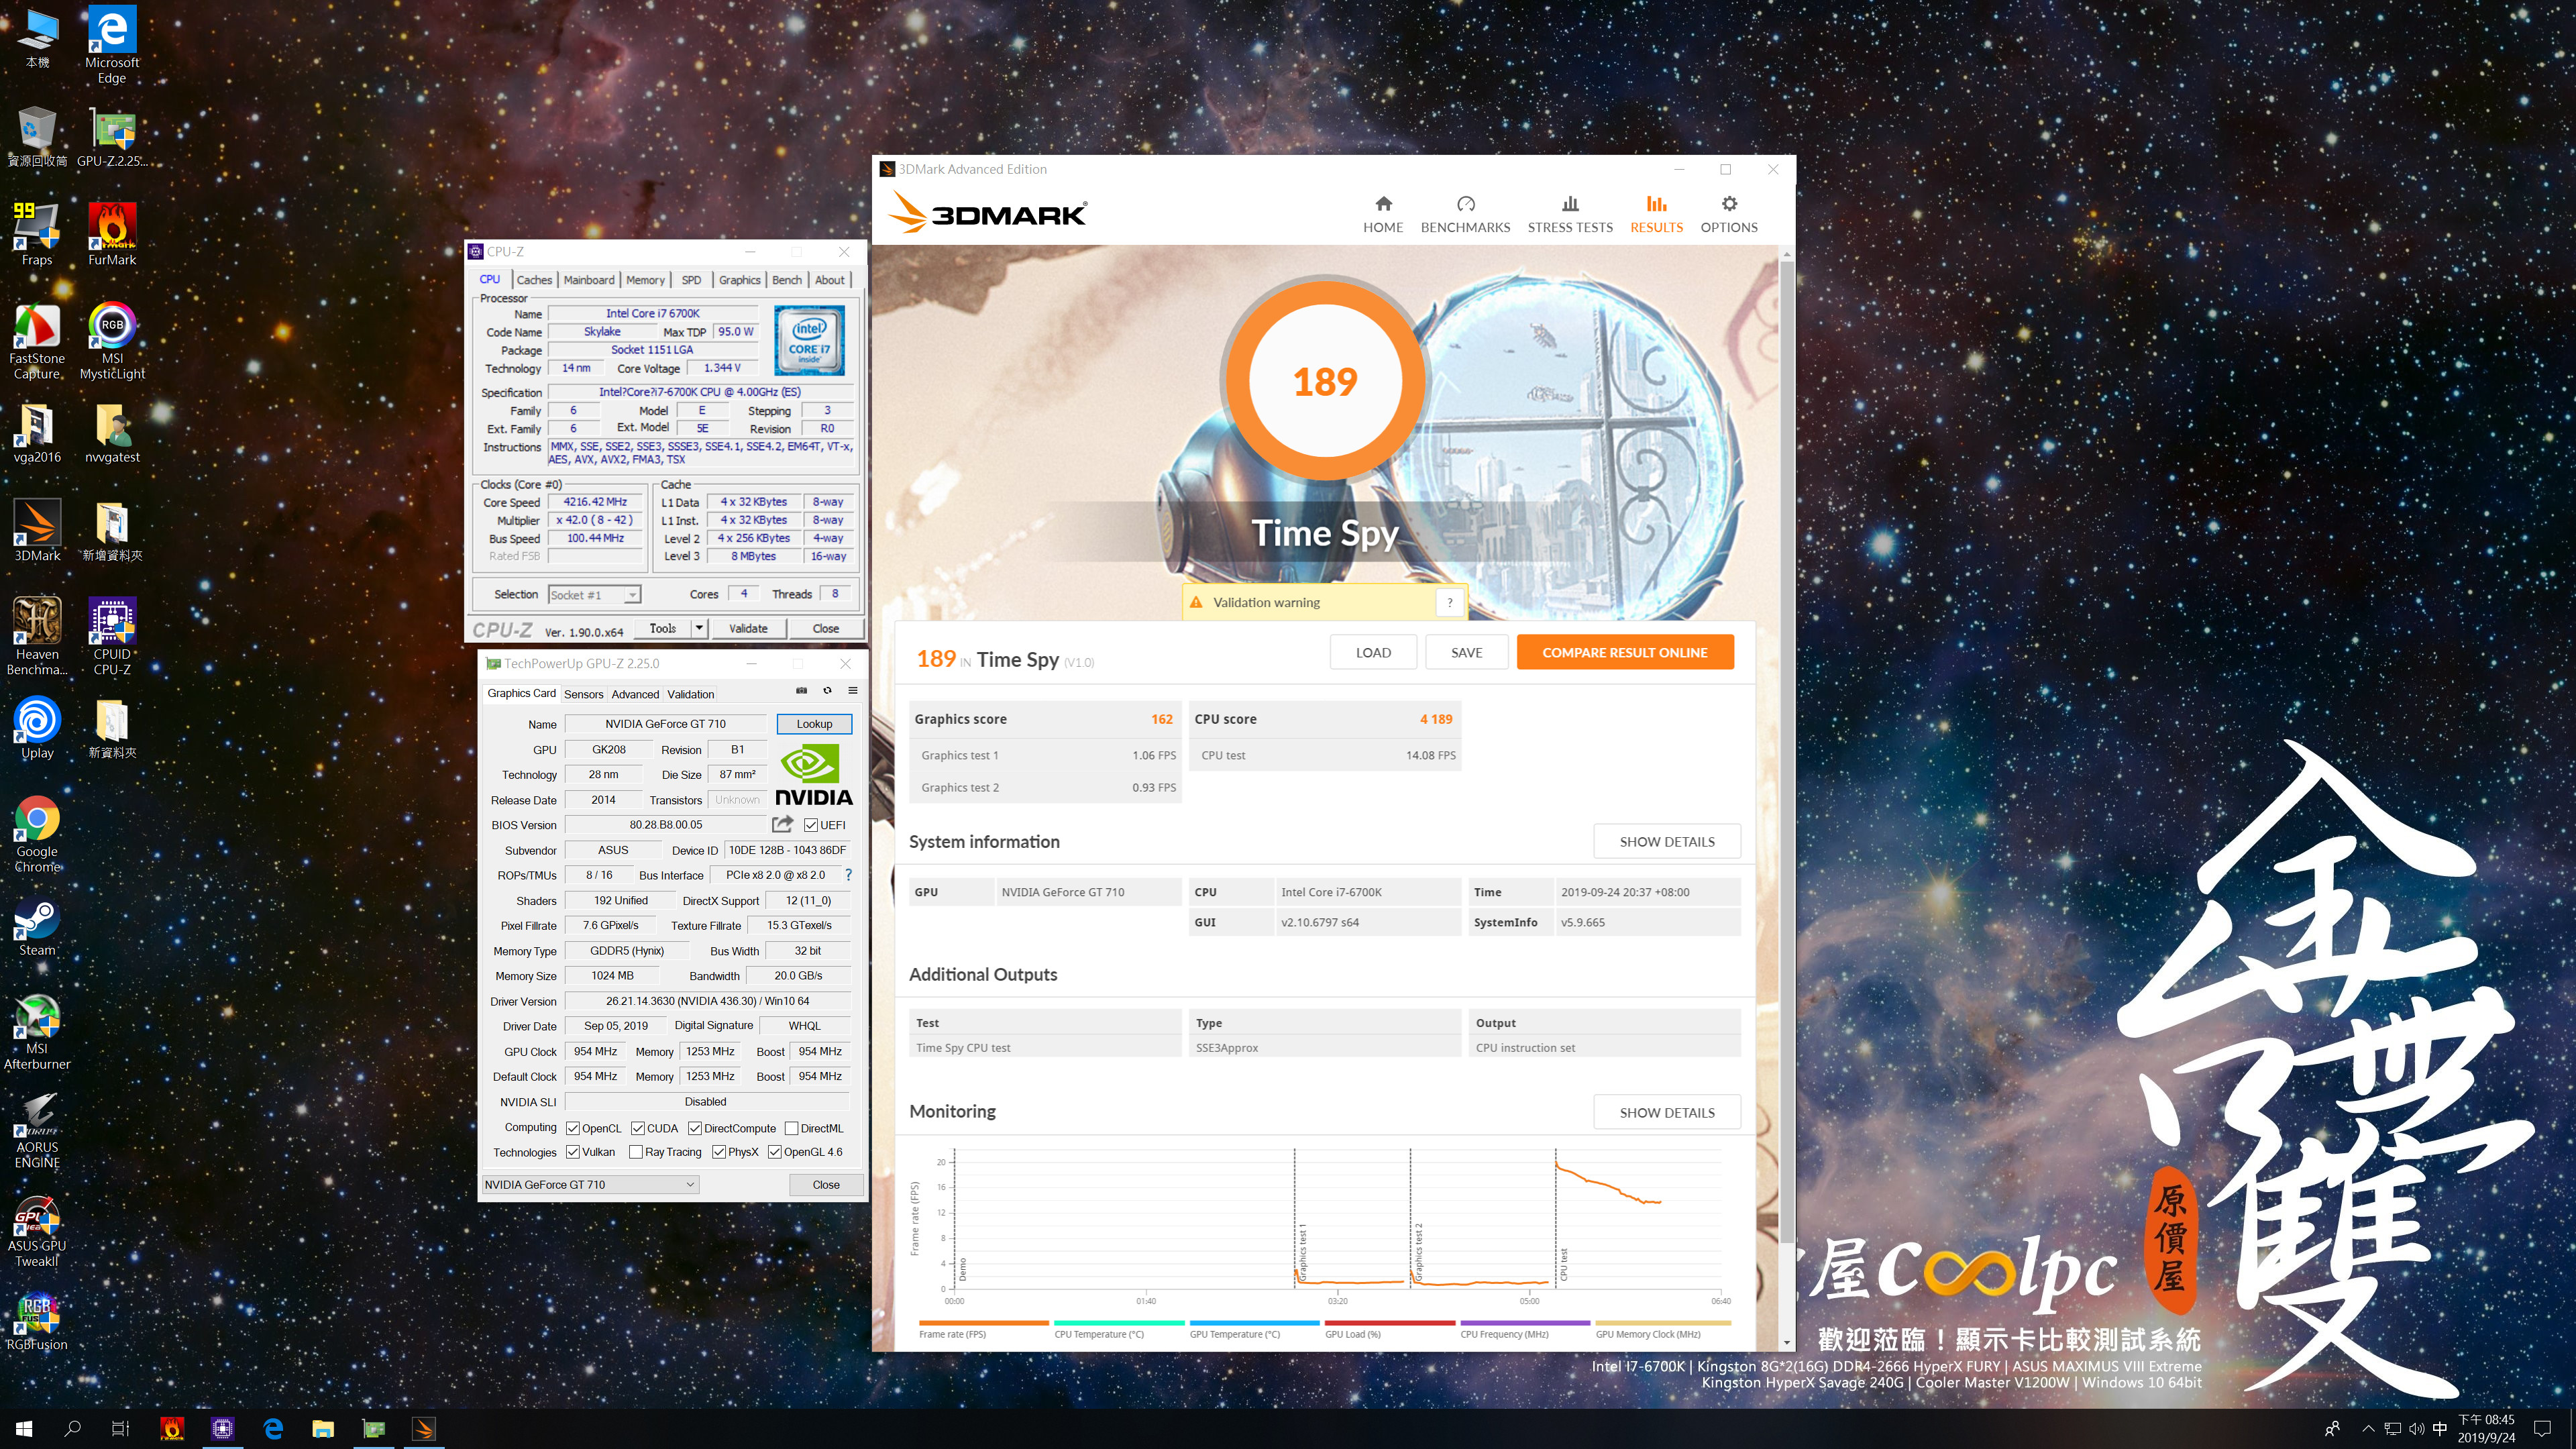Open 3DMark OPTIONS gear tab
Image resolution: width=2576 pixels, height=1449 pixels.
(1729, 215)
